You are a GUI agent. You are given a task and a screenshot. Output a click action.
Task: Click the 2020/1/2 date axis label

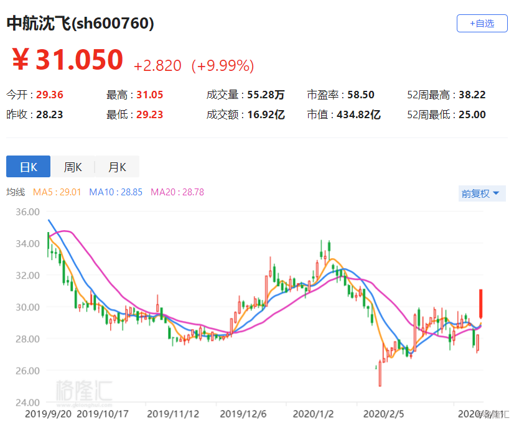(x=313, y=414)
